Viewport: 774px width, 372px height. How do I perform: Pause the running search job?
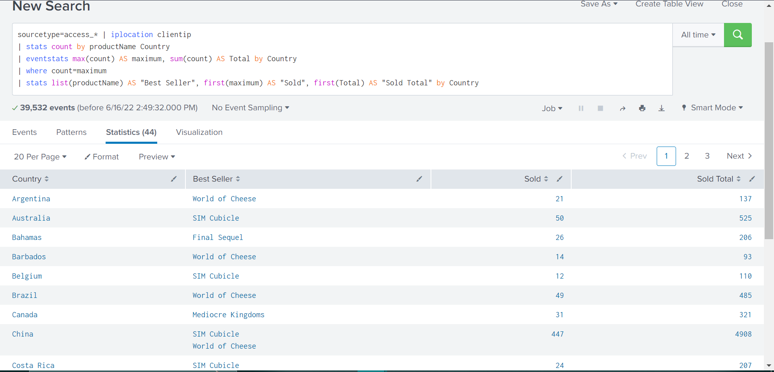581,108
